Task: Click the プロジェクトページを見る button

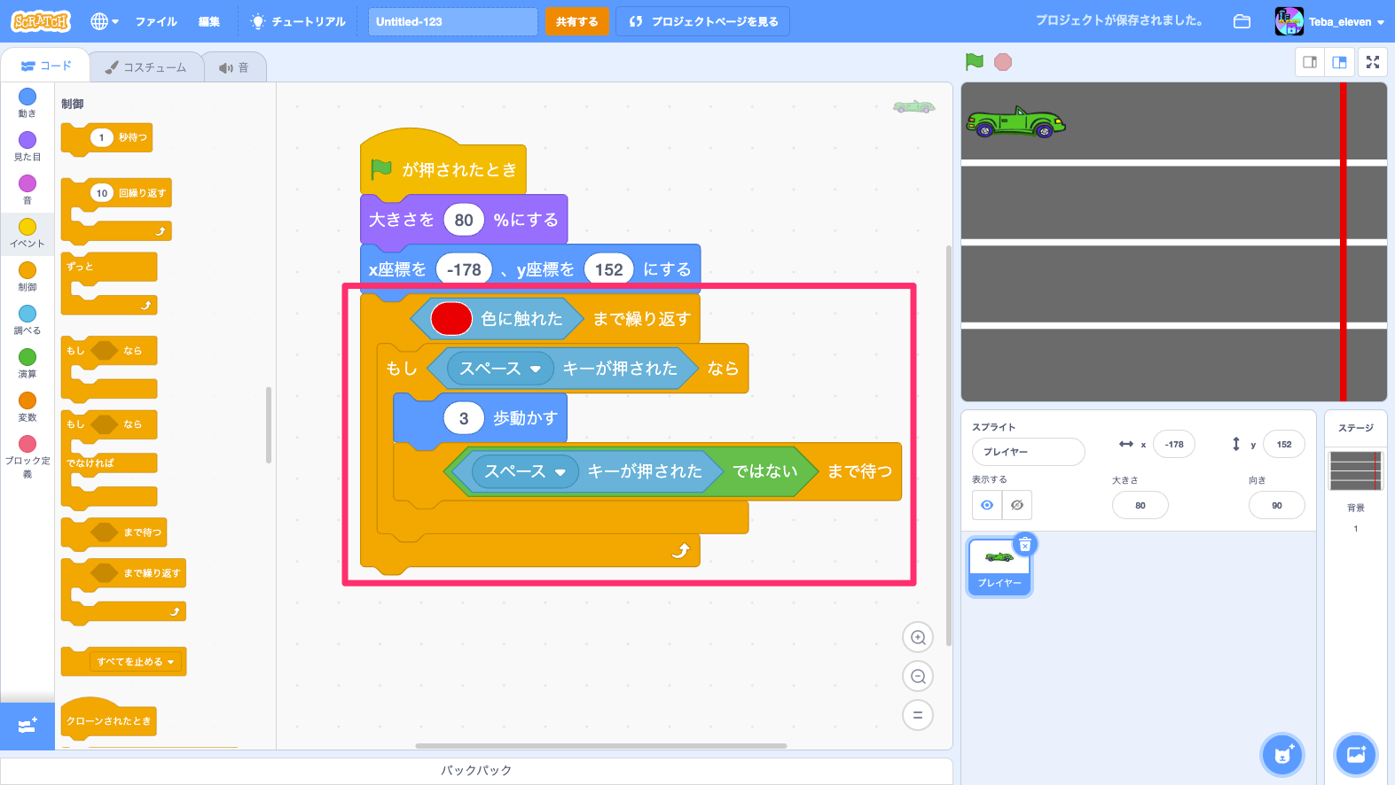Action: 703,21
